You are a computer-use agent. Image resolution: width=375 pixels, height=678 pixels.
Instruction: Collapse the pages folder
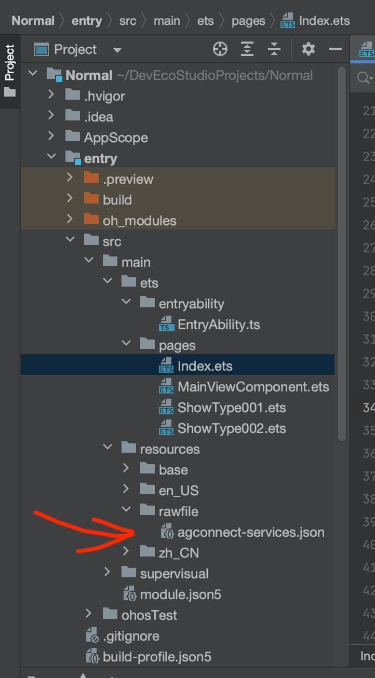coord(126,345)
